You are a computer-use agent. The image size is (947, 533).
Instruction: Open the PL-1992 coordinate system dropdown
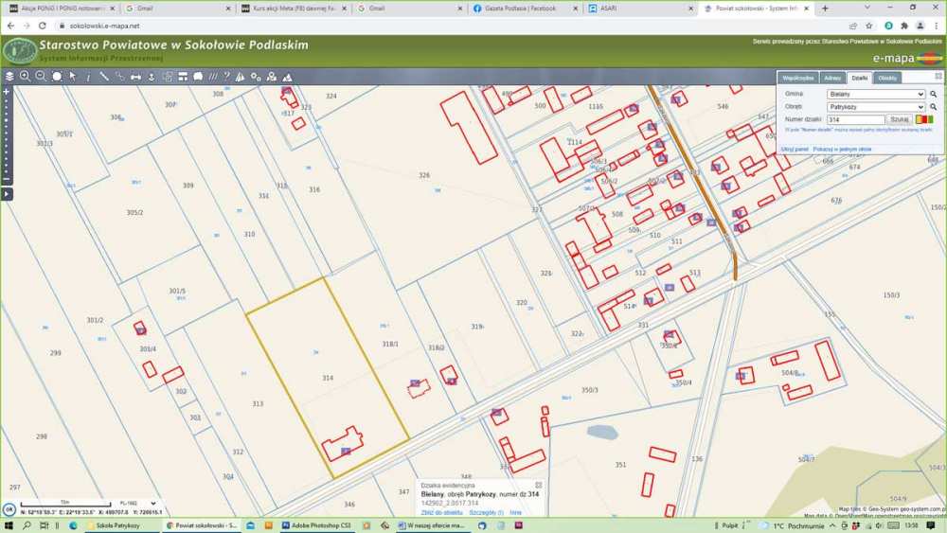(137, 503)
